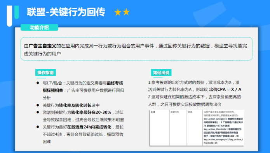The height and width of the screenshot is (153, 270).
Task: Click the line starting 1.参考投别的出价方式
Action: tap(194, 82)
